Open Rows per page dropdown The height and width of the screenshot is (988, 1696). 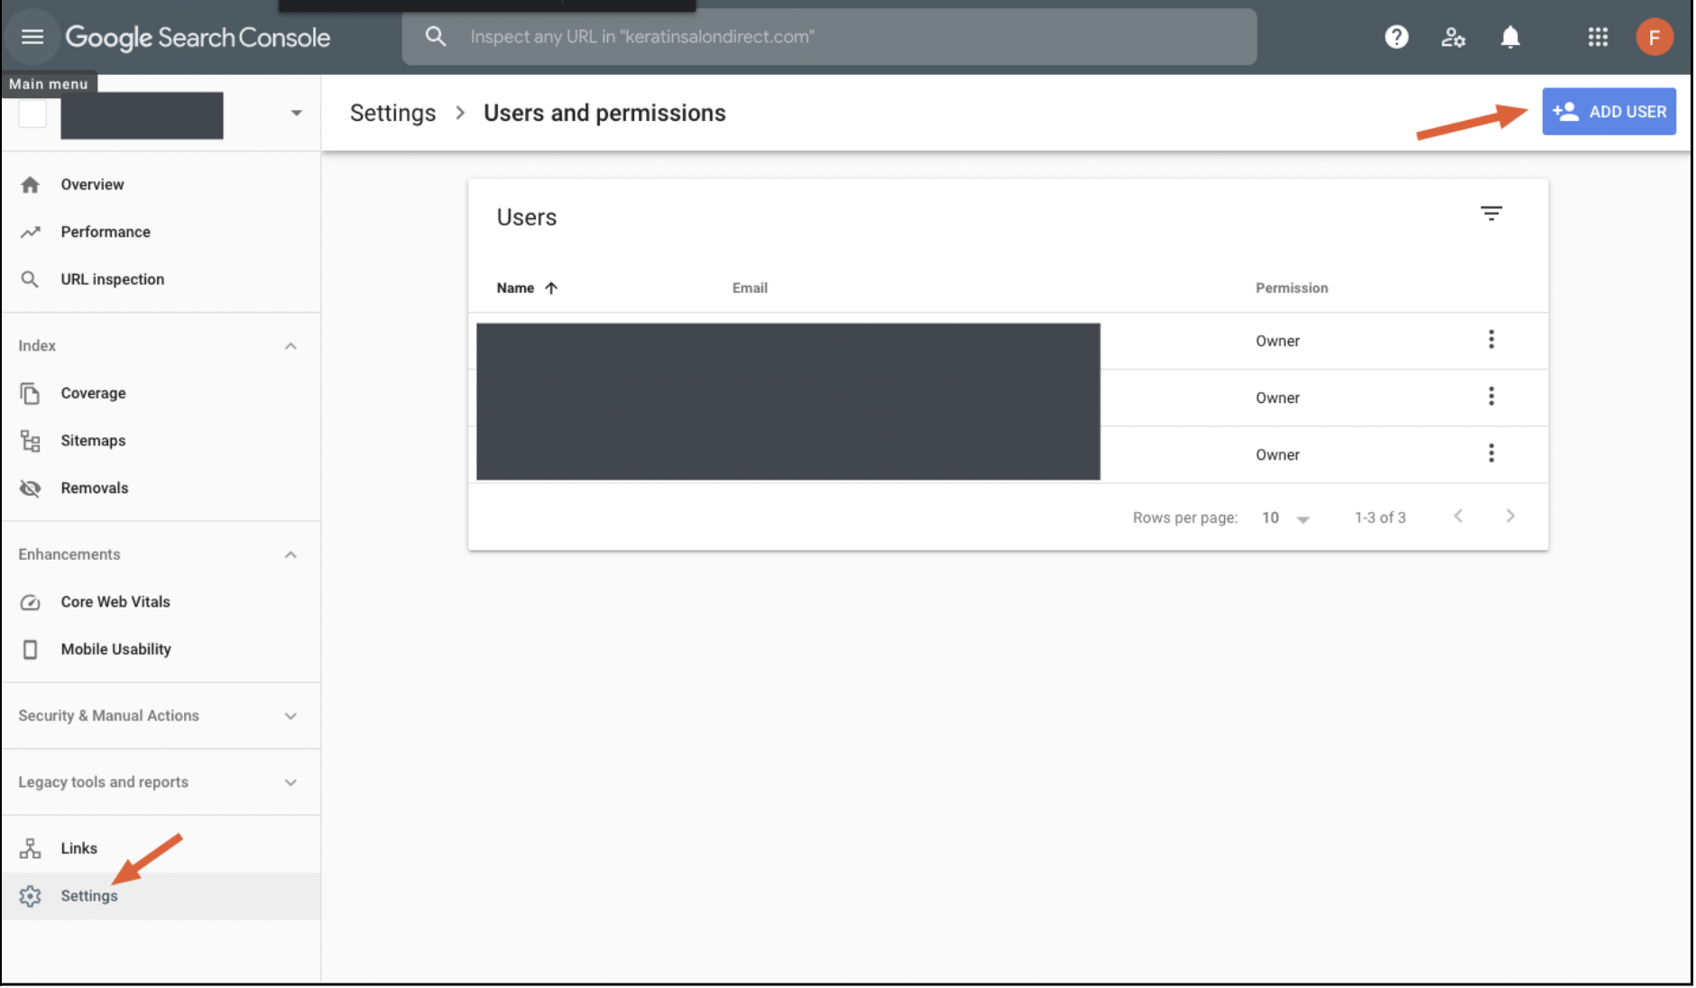1286,518
